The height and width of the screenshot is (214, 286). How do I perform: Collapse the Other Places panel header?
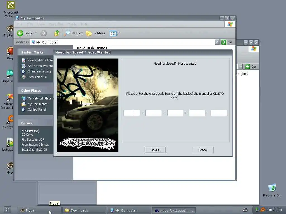35,91
